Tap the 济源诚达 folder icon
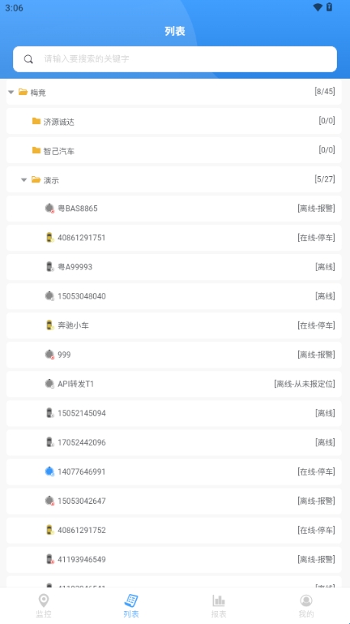The height and width of the screenshot is (624, 350). [36, 121]
